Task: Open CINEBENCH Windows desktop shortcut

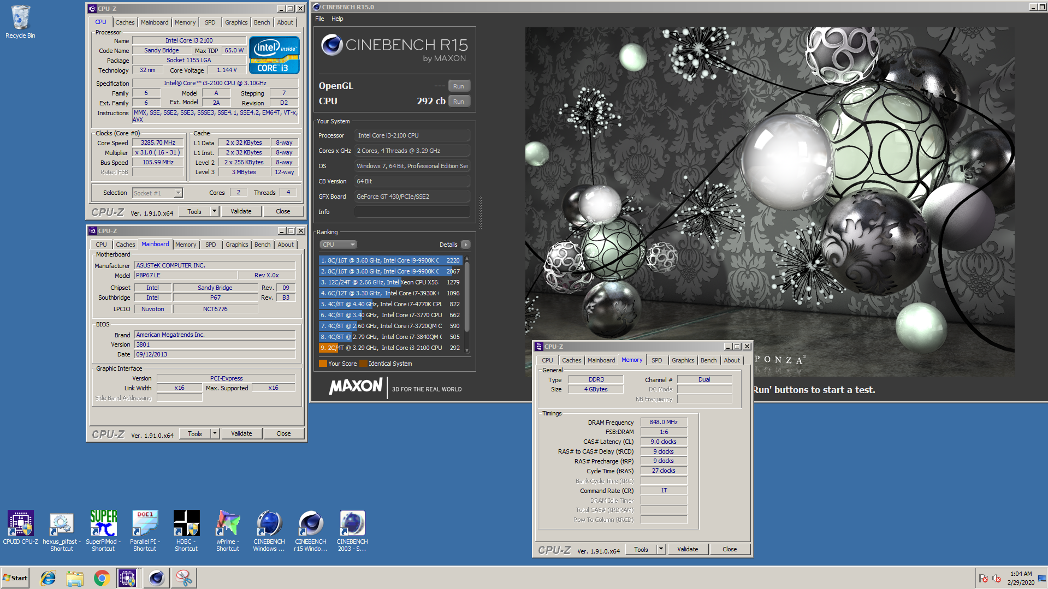Action: (269, 531)
